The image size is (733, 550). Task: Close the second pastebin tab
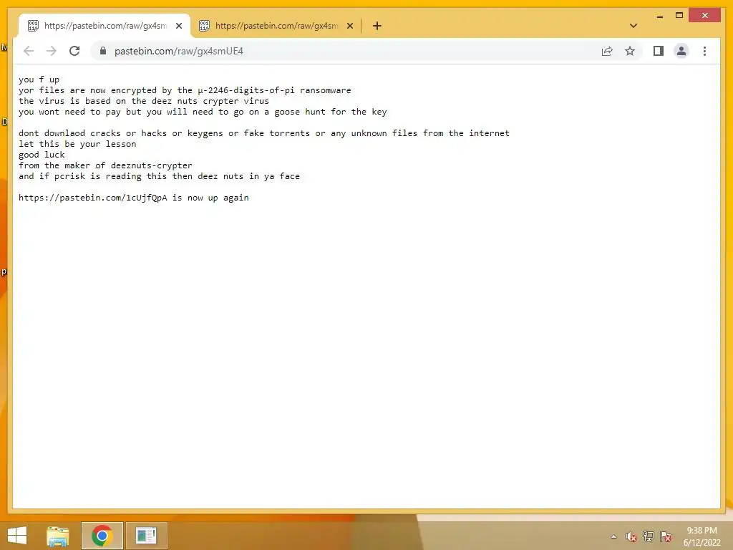350,26
